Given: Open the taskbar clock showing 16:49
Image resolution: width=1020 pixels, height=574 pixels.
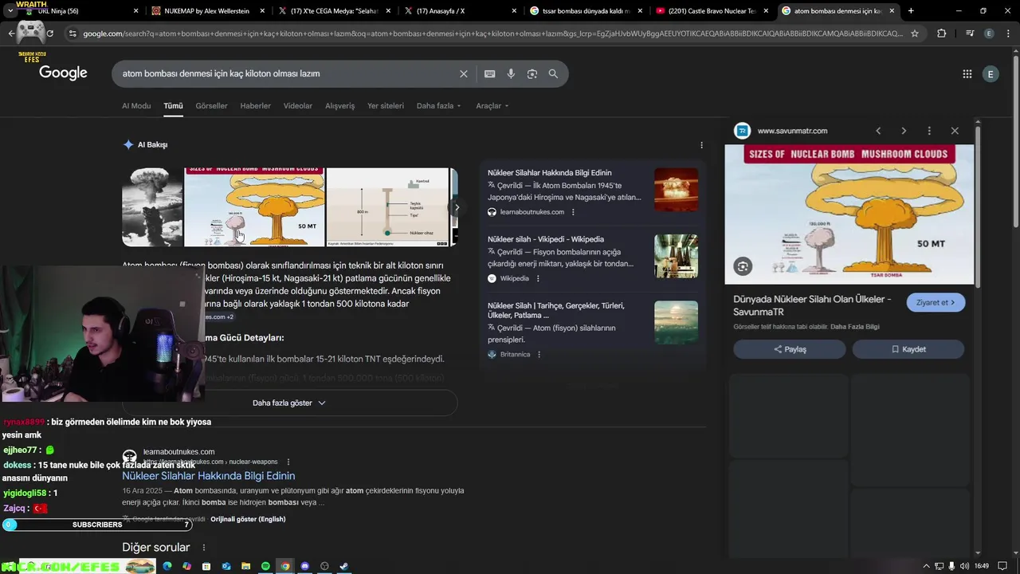Looking at the screenshot, I should tap(982, 566).
